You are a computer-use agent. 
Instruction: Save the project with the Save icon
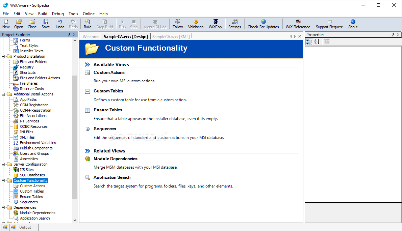pyautogui.click(x=46, y=24)
